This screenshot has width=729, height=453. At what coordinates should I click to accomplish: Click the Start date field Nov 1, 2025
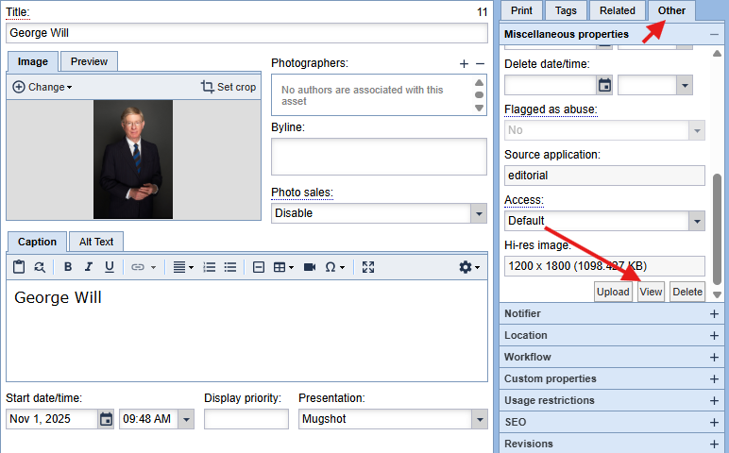(x=52, y=419)
